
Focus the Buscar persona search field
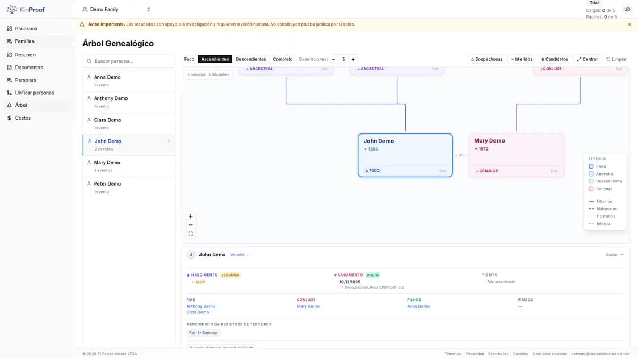[x=129, y=61]
